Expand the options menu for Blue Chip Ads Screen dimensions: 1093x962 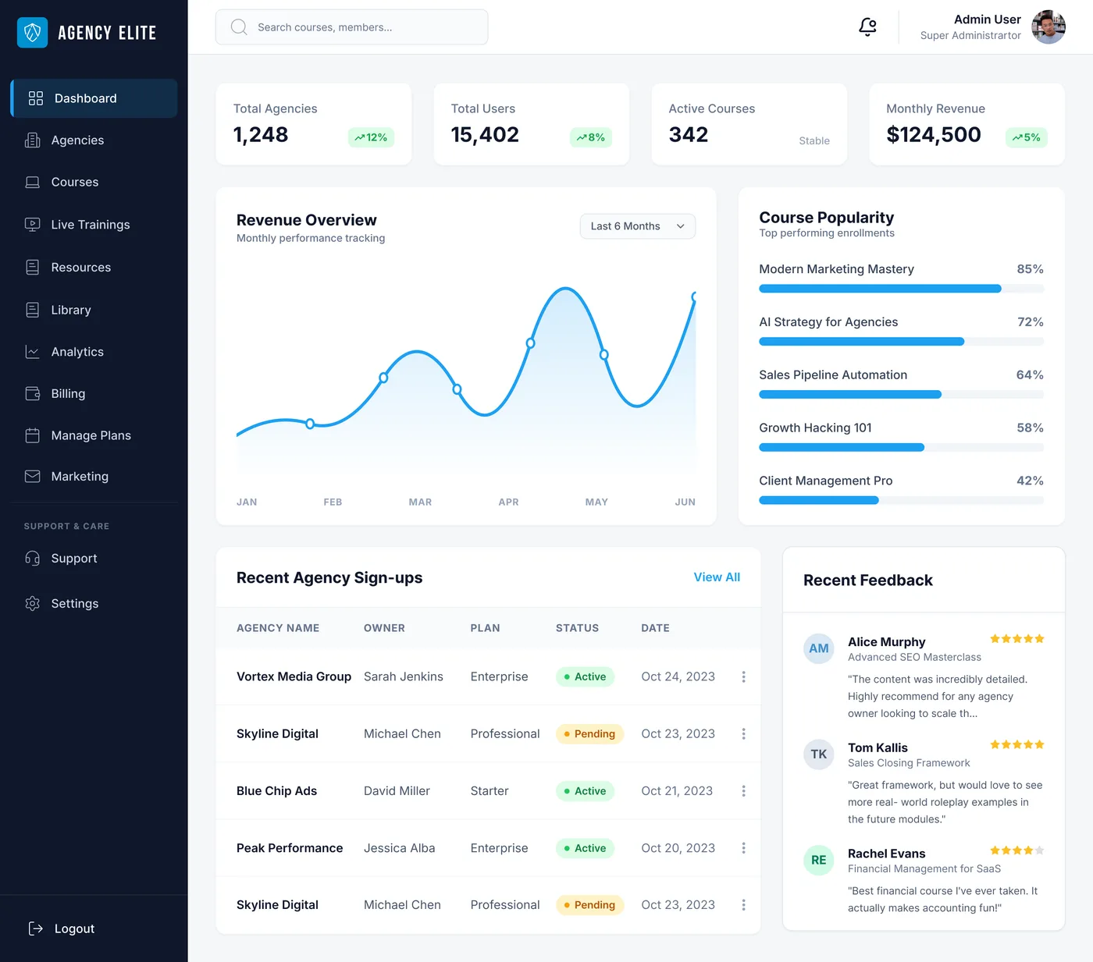743,790
